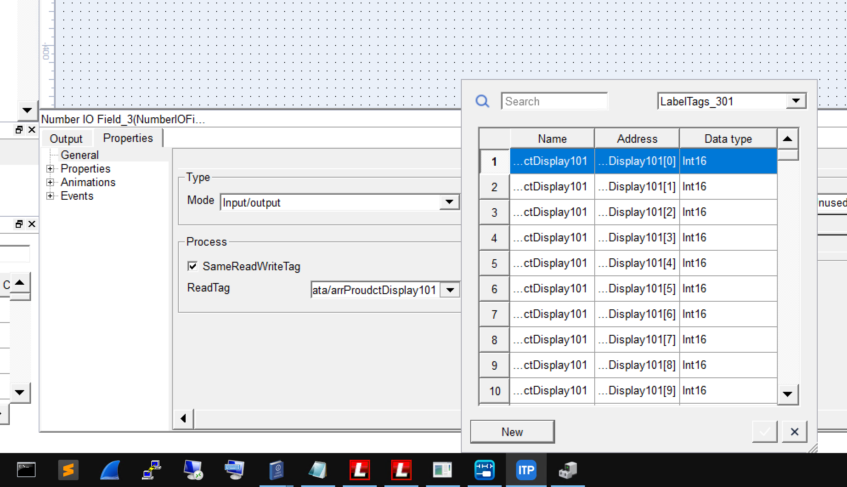Open Remote Desktop Connection taskbar icon
847x487 pixels.
coord(193,470)
